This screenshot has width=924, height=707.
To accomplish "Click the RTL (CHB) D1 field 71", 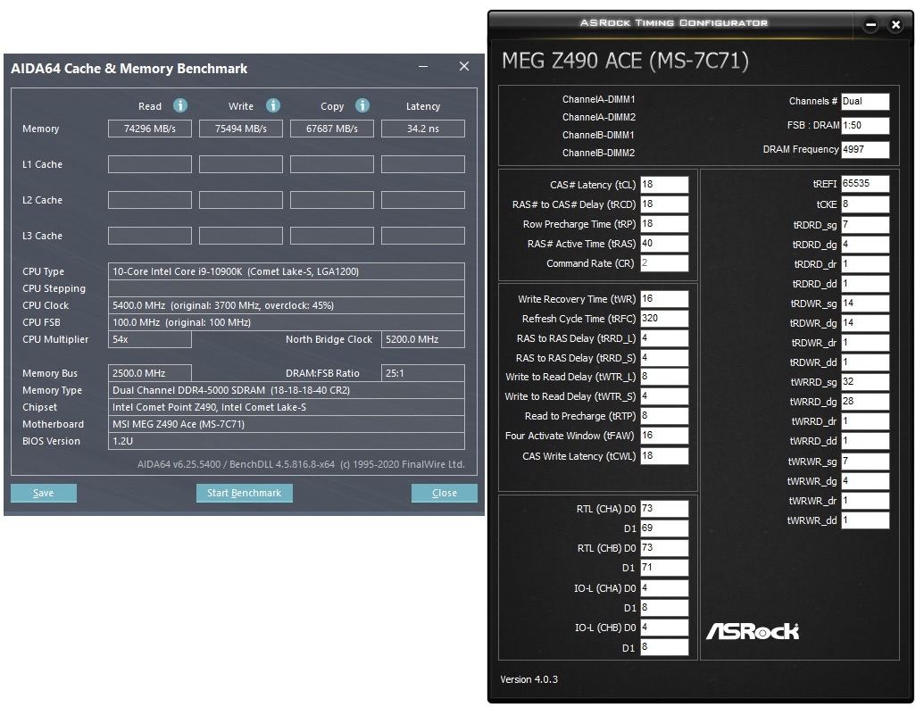I will point(664,568).
